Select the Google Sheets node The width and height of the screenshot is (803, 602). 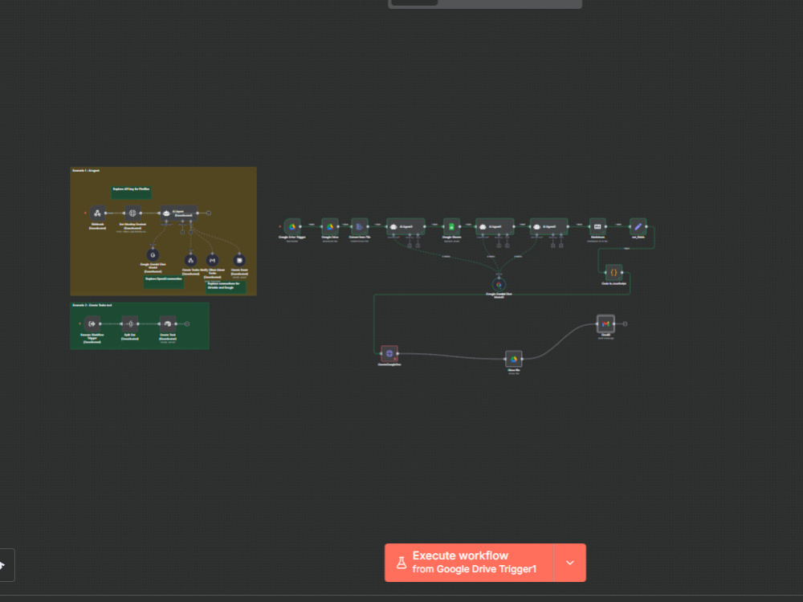tap(451, 226)
